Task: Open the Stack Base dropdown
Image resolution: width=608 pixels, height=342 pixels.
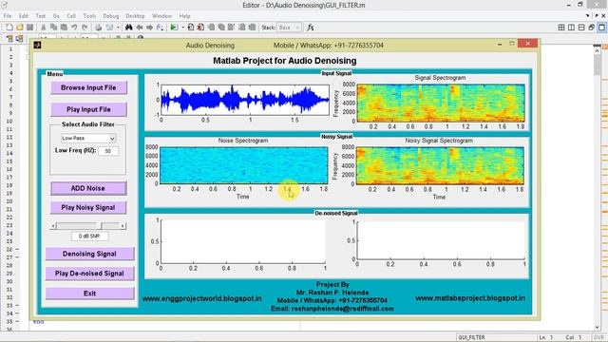Action: (289, 28)
